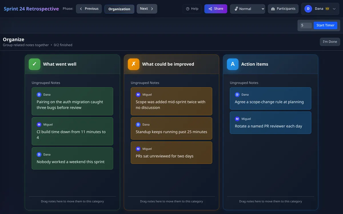Click the Sprint 24 Retrospective title
This screenshot has height=214, width=343.
coord(31,9)
